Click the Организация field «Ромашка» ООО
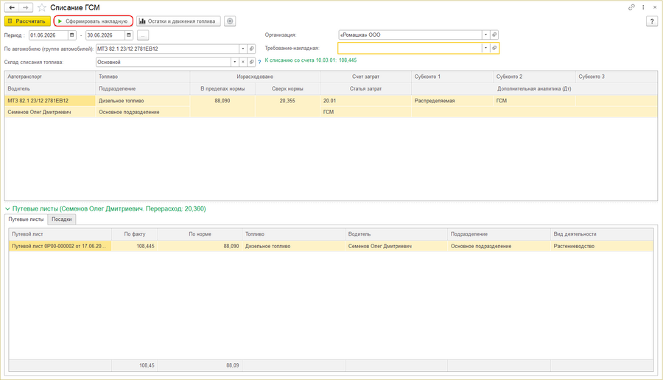This screenshot has height=380, width=663. [410, 35]
